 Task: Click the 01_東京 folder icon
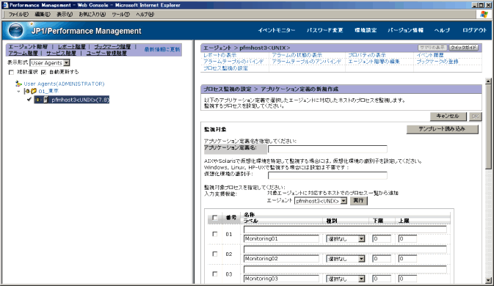point(34,91)
